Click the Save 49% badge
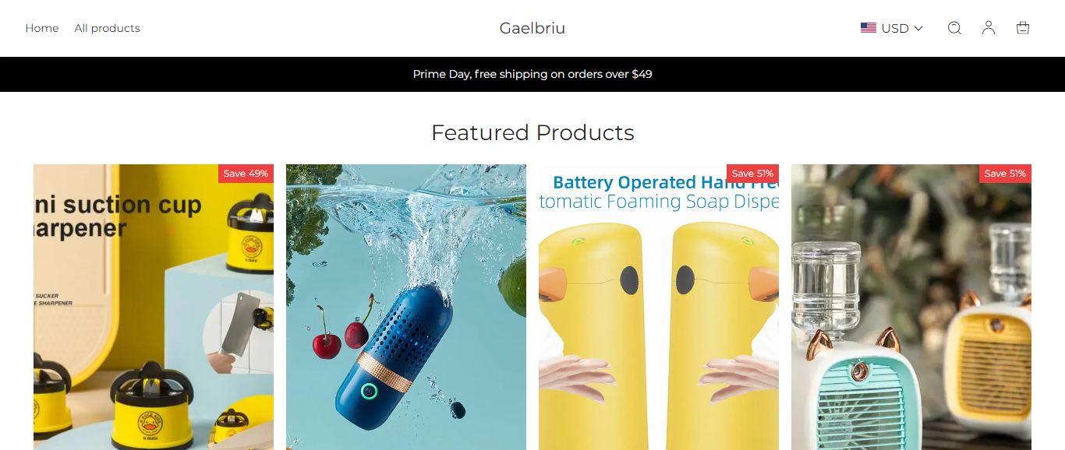1065x450 pixels. coord(246,174)
